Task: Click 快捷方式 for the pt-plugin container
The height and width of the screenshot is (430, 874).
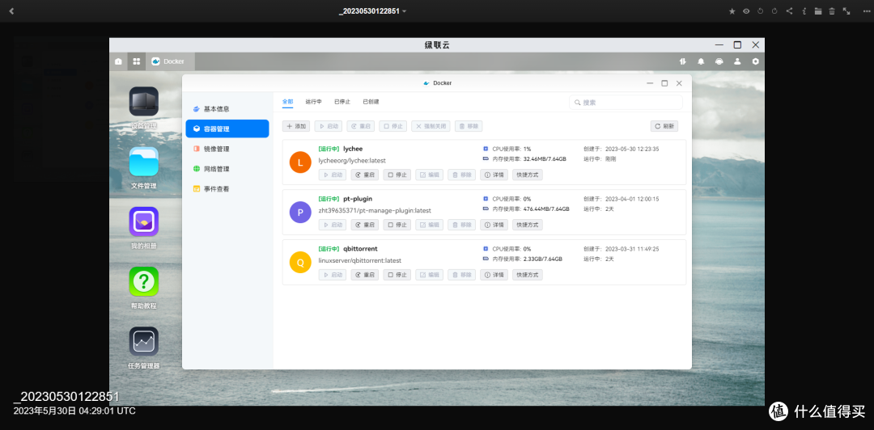Action: [528, 225]
